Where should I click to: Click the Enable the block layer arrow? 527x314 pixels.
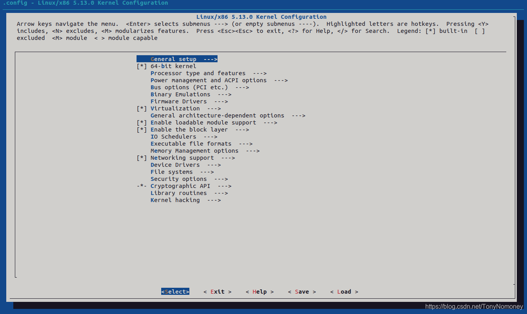tap(242, 130)
